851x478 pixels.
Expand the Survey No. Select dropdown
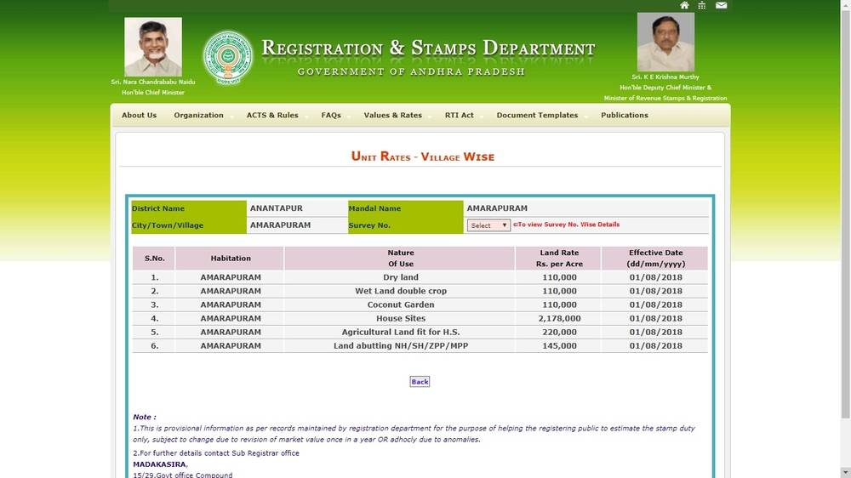point(488,225)
